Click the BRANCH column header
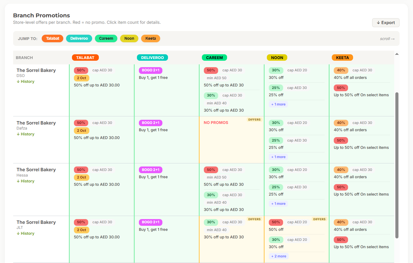This screenshot has width=413, height=263. click(x=24, y=58)
